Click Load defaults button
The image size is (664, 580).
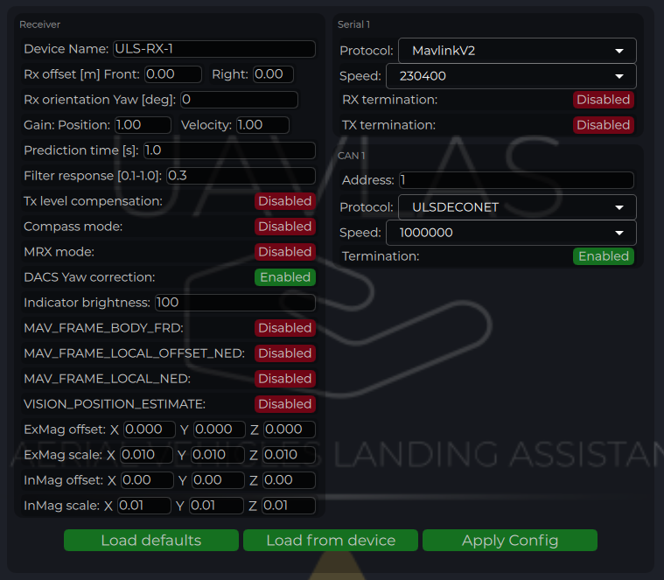151,541
